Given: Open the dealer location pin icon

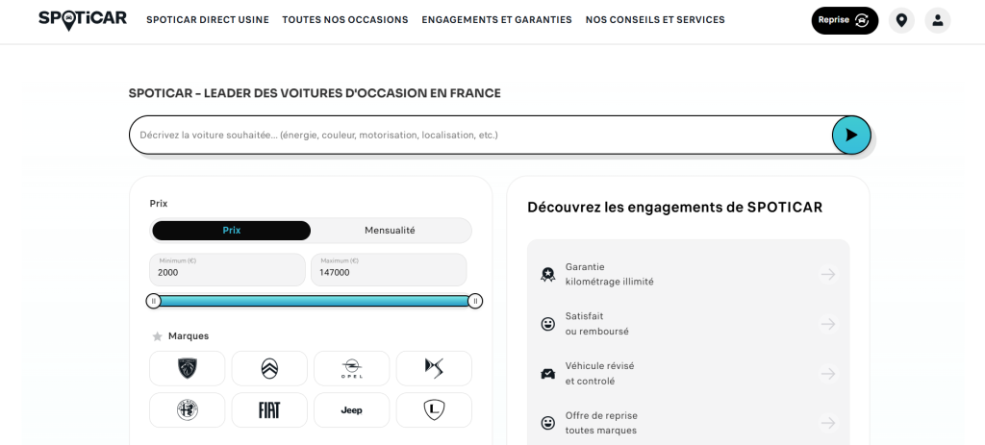Looking at the screenshot, I should click(x=901, y=21).
